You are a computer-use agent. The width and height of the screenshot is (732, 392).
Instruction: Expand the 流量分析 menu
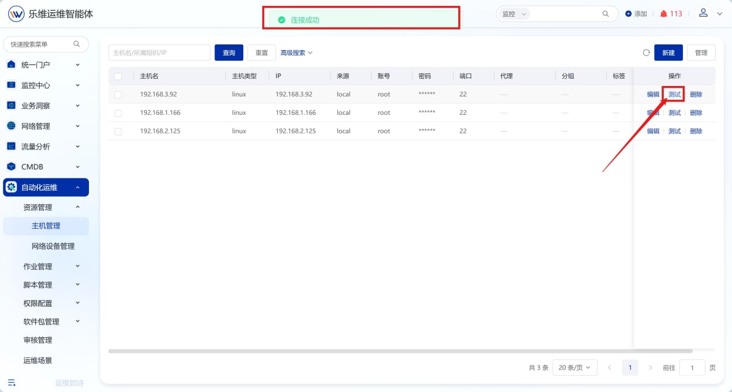tap(78, 146)
